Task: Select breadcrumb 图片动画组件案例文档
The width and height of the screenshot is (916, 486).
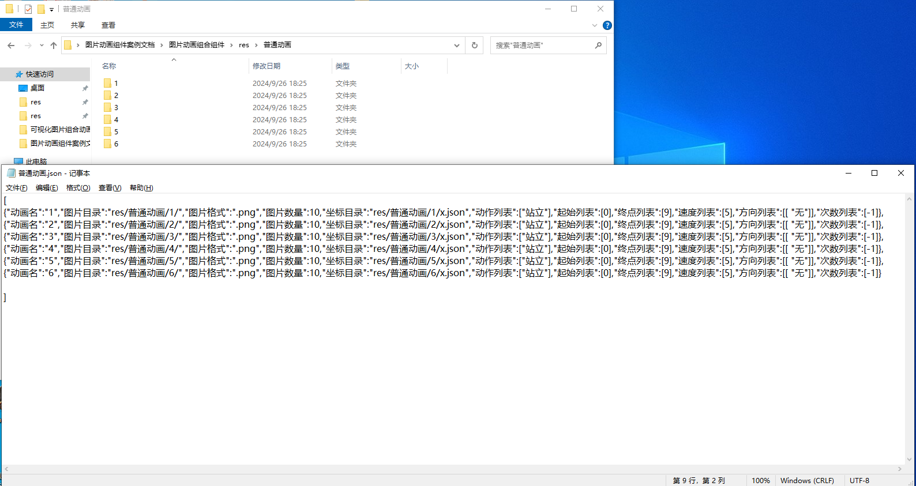Action: coord(120,45)
